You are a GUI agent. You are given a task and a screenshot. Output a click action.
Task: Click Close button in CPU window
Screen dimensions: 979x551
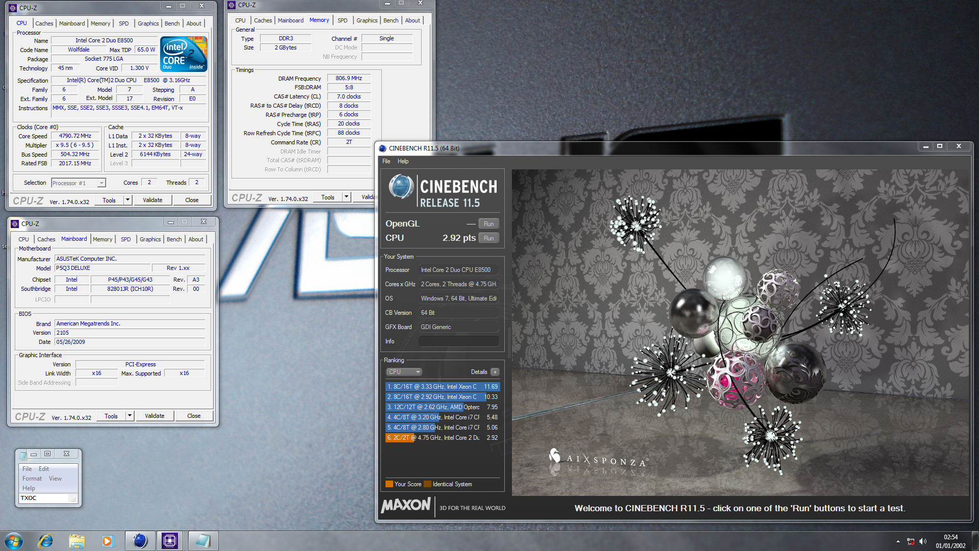click(192, 200)
